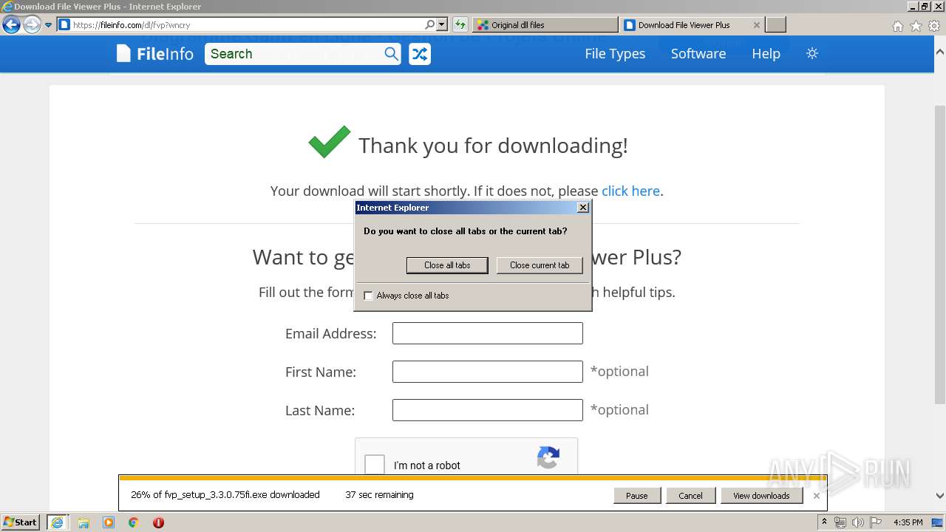Open the Software menu

(698, 54)
